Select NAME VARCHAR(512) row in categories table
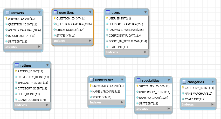The height and width of the screenshot is (119, 221). coord(198,94)
